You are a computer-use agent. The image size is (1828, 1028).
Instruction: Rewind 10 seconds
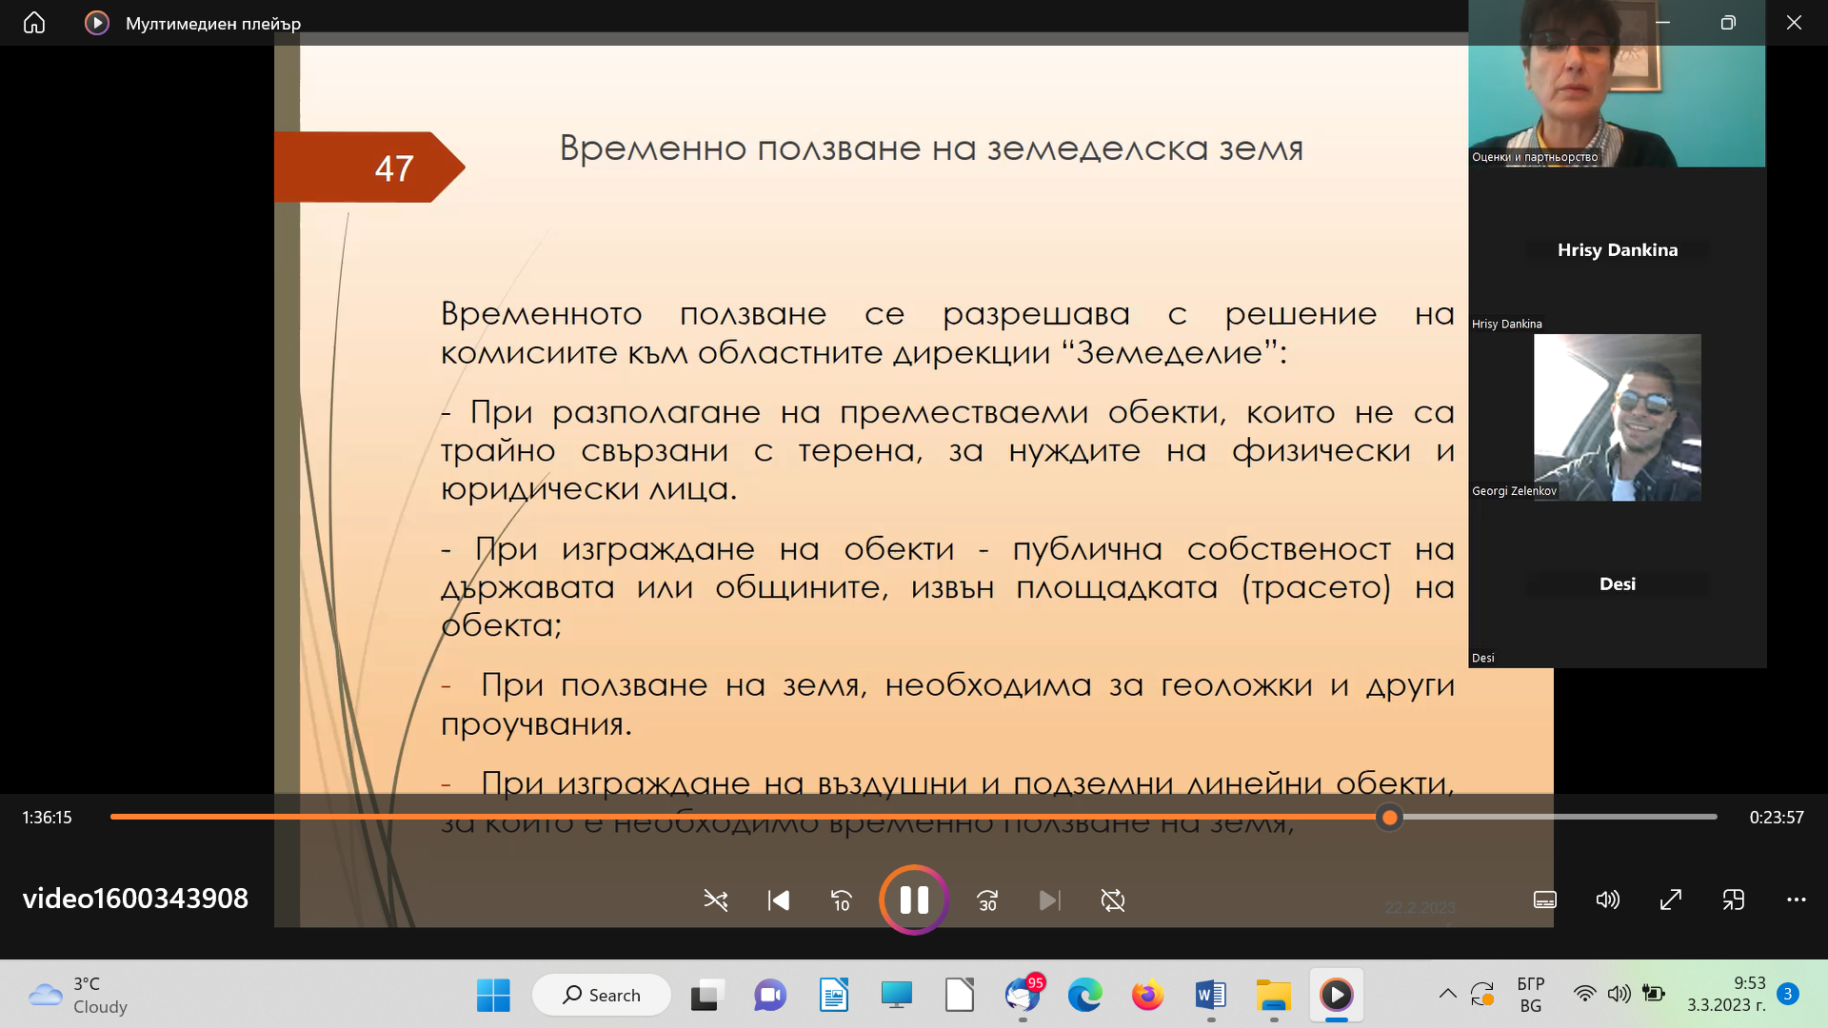point(842,900)
